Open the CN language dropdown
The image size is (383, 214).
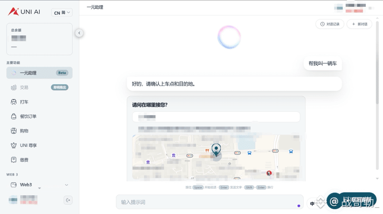(x=62, y=12)
